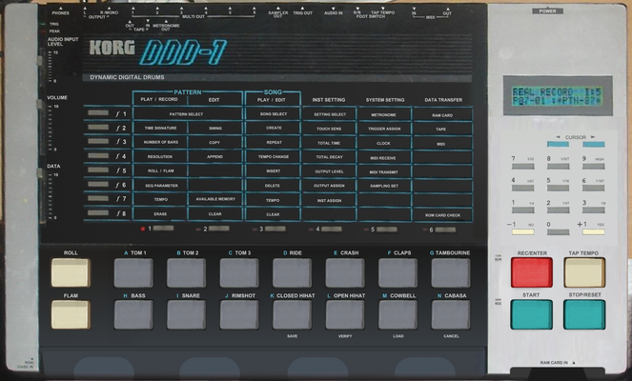Image resolution: width=632 pixels, height=381 pixels.
Task: Click the PATTERN SELECT matrix cell
Action: point(188,114)
